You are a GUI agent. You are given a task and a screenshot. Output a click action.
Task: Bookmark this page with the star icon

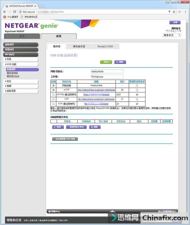tap(174, 12)
